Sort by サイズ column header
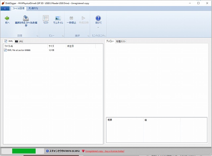 click(x=57, y=46)
